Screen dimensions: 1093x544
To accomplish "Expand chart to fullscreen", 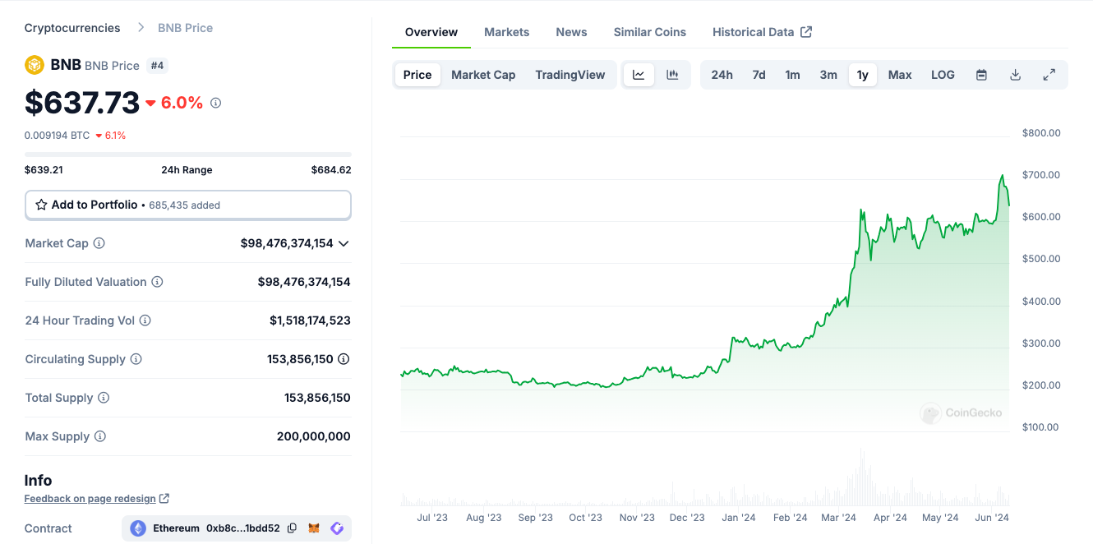I will click(1049, 75).
